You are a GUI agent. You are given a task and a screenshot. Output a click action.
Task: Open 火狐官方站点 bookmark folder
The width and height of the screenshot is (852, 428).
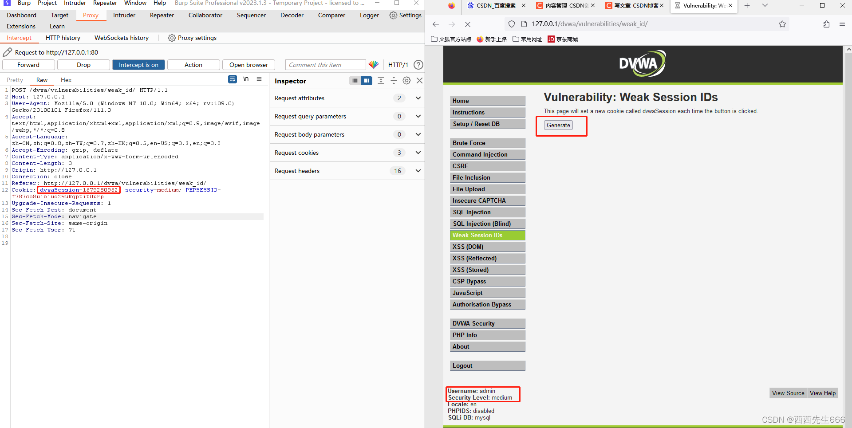(x=451, y=39)
